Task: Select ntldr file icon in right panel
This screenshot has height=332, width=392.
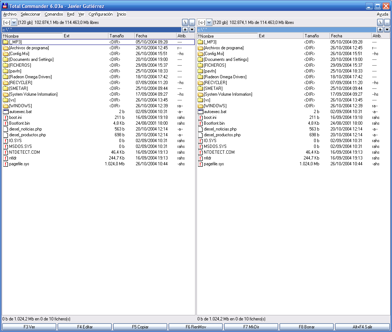Action: pos(201,158)
